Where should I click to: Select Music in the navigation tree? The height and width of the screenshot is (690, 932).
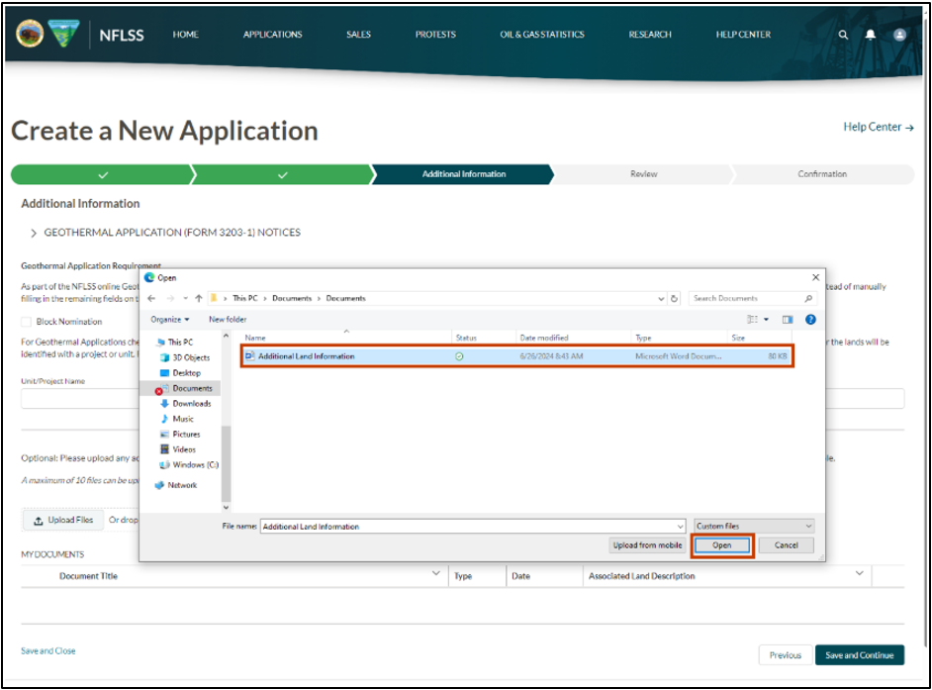(x=177, y=419)
